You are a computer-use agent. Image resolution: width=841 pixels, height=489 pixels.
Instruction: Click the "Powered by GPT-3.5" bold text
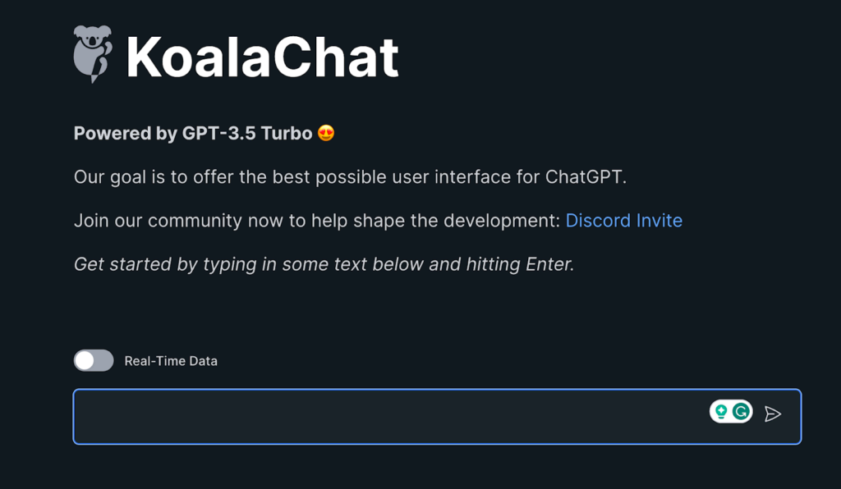click(x=164, y=134)
